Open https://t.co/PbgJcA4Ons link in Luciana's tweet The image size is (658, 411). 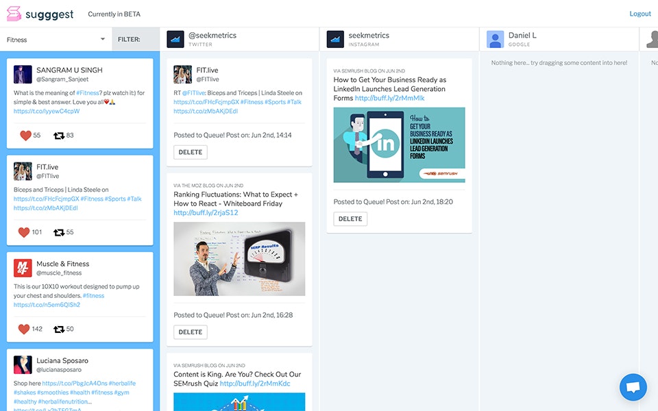pyautogui.click(x=75, y=384)
